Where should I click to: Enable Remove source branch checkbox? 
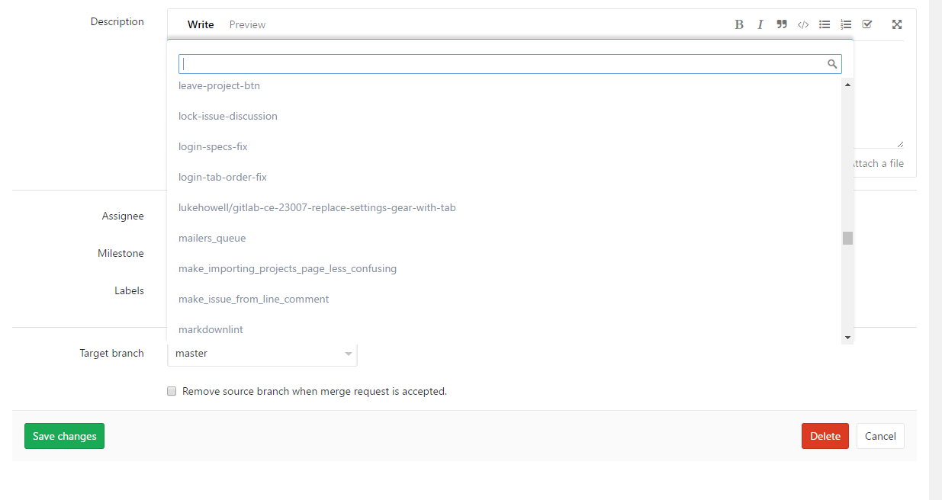[172, 391]
